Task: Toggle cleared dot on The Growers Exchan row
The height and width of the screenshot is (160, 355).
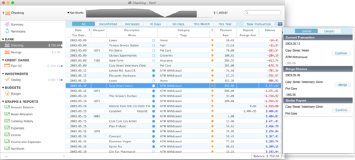Action: (153, 96)
